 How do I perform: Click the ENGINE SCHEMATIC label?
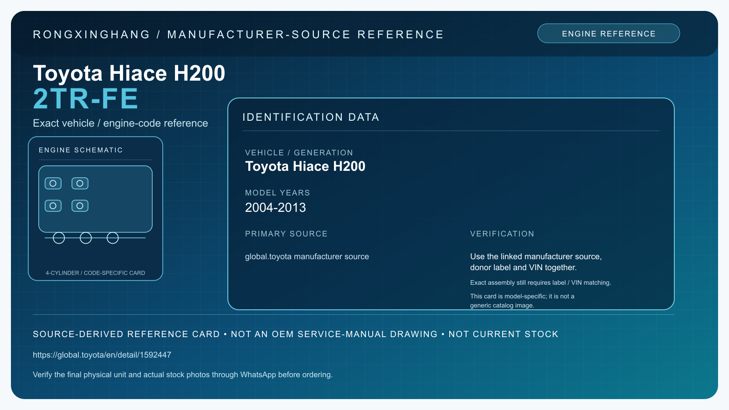pos(81,150)
